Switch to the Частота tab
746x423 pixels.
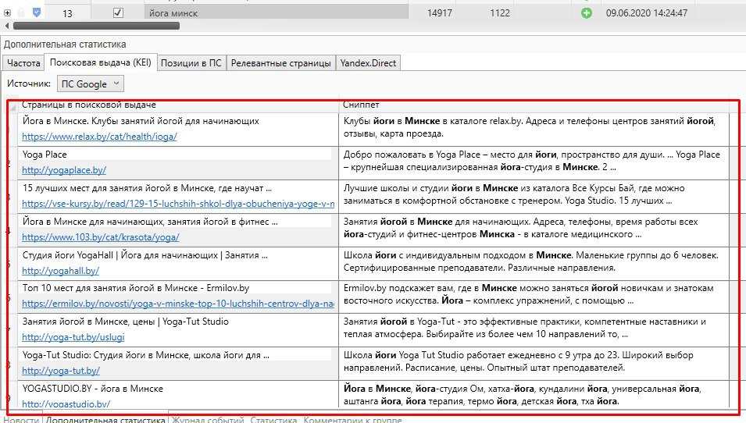coord(23,62)
